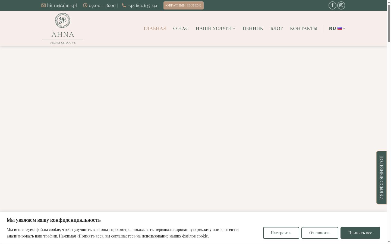The image size is (391, 244).
Task: Open the biuro@ahna.pl email link
Action: (x=62, y=5)
